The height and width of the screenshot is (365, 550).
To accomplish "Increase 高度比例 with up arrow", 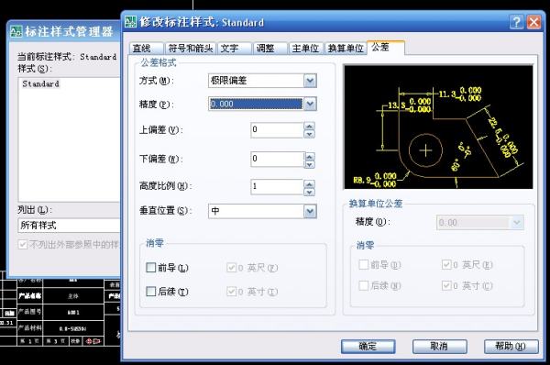I will tap(309, 183).
